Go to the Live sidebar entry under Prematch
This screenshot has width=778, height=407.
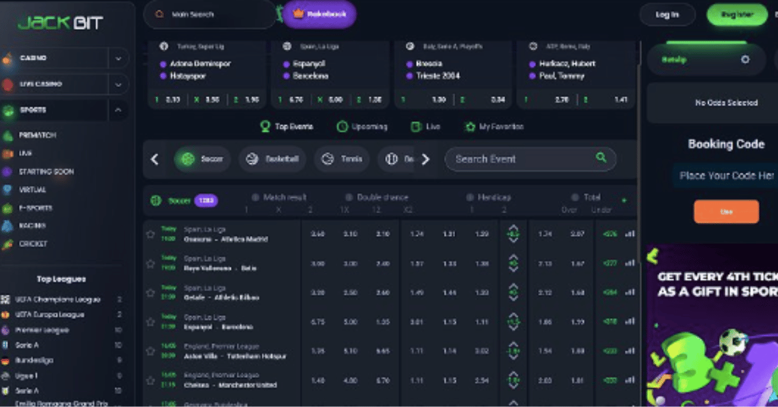(25, 154)
